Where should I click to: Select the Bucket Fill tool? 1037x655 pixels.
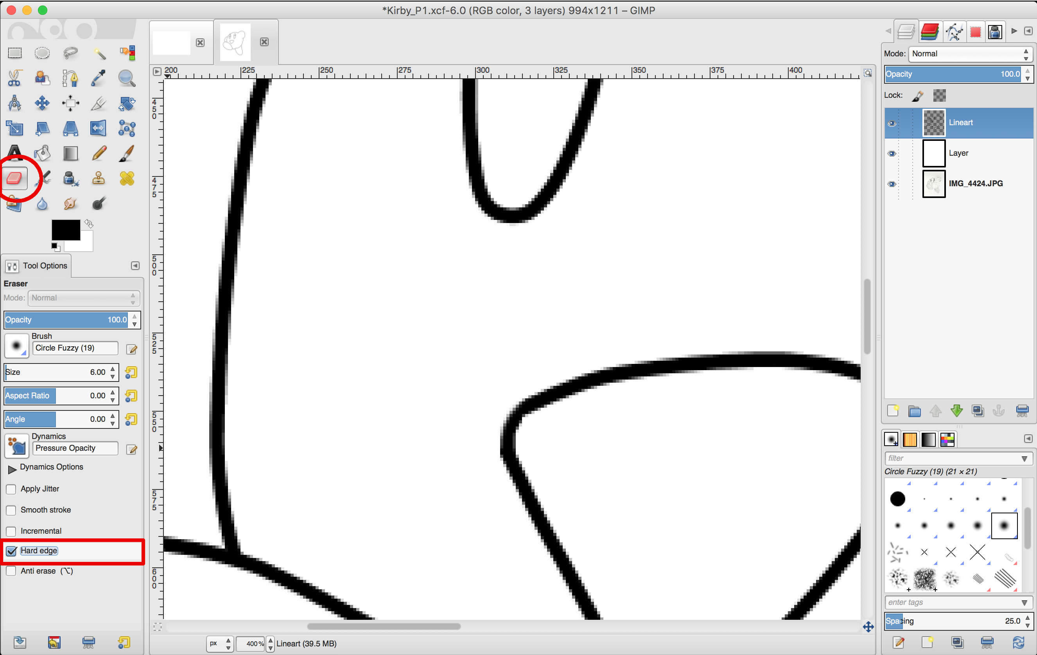coord(42,153)
